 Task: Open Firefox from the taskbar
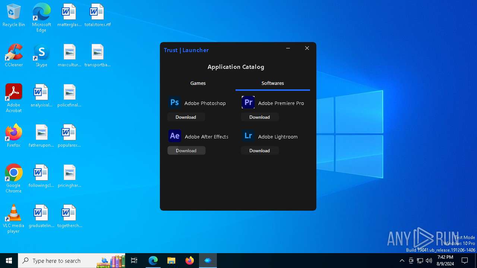pyautogui.click(x=190, y=261)
